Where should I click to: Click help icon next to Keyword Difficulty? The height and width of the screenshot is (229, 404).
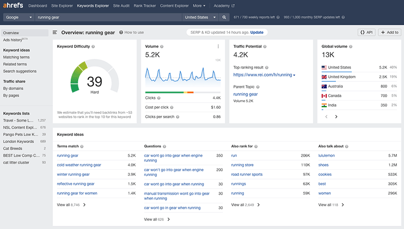pos(93,47)
